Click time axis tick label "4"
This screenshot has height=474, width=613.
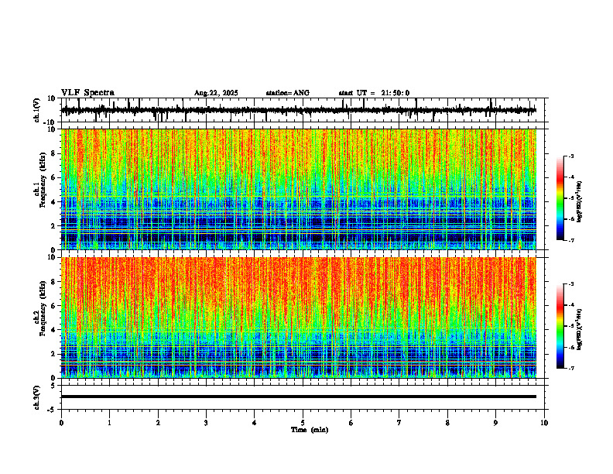[x=255, y=423]
